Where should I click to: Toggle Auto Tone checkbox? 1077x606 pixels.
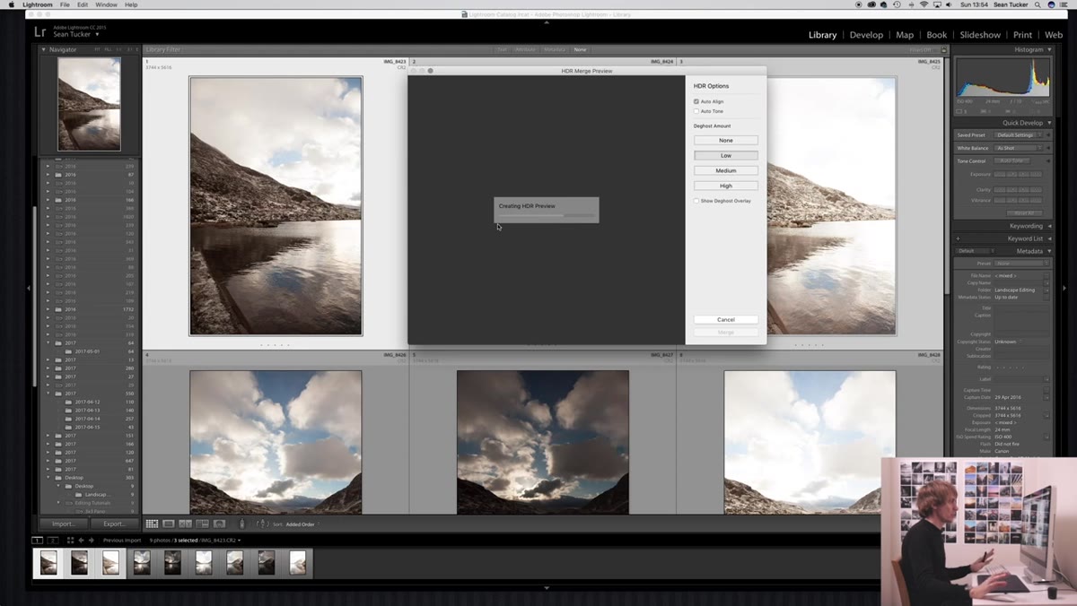696,111
